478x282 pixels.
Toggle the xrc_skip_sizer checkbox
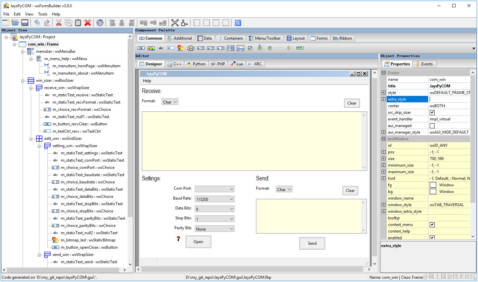point(432,112)
